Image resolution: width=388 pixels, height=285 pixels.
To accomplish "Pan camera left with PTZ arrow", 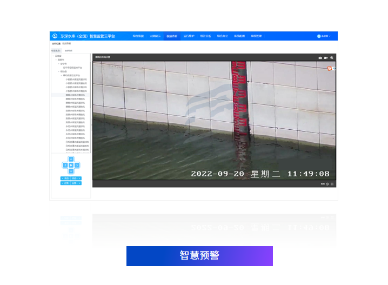I will coord(65,165).
